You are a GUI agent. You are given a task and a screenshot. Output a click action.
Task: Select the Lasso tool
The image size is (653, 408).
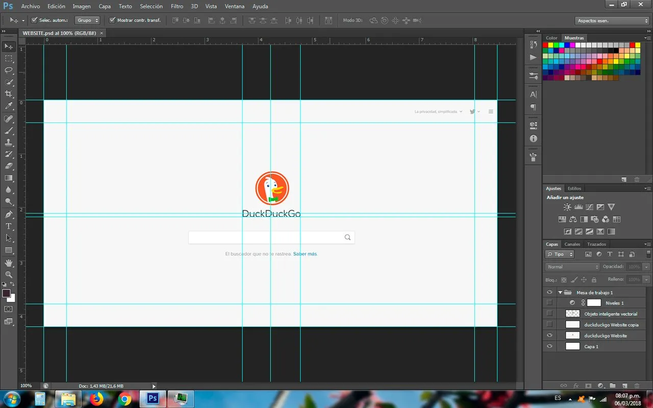9,70
